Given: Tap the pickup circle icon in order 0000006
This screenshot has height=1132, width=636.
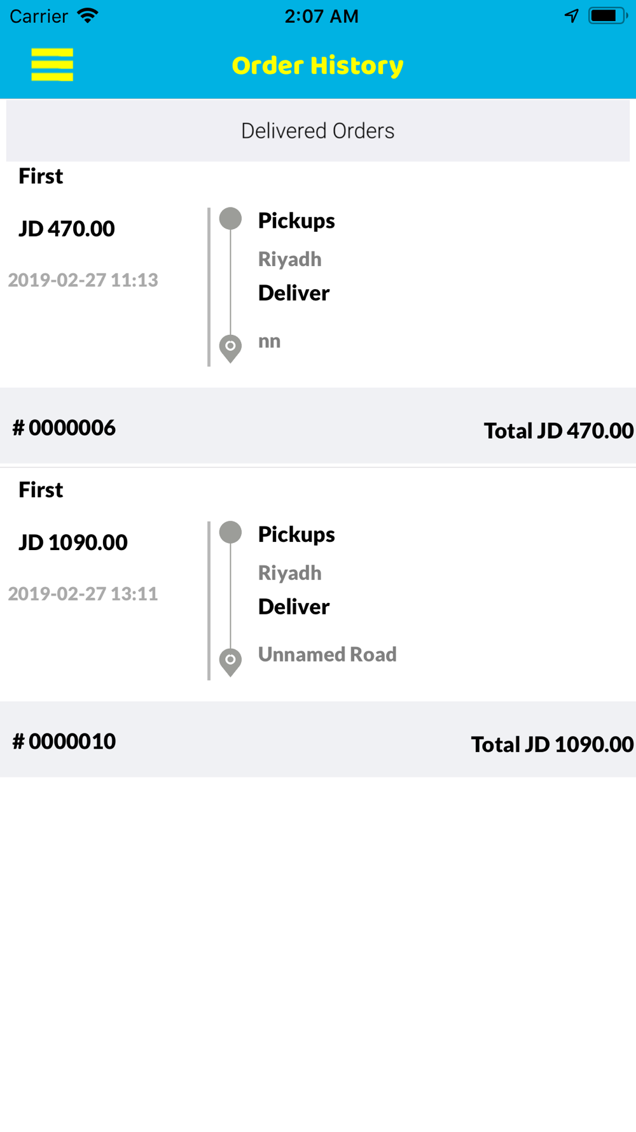Looking at the screenshot, I should click(230, 218).
